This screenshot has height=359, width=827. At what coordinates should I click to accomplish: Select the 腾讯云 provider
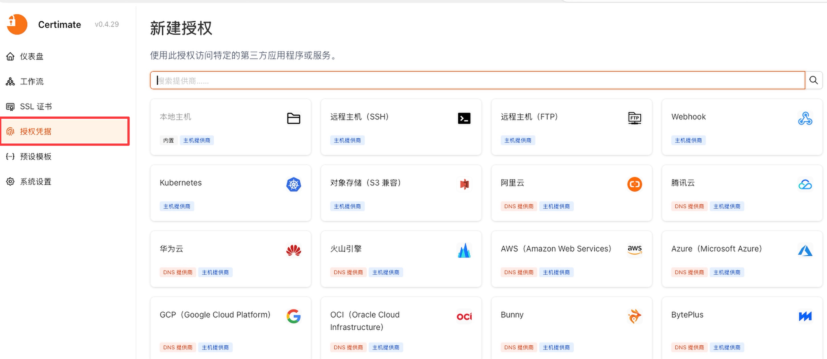tap(742, 193)
